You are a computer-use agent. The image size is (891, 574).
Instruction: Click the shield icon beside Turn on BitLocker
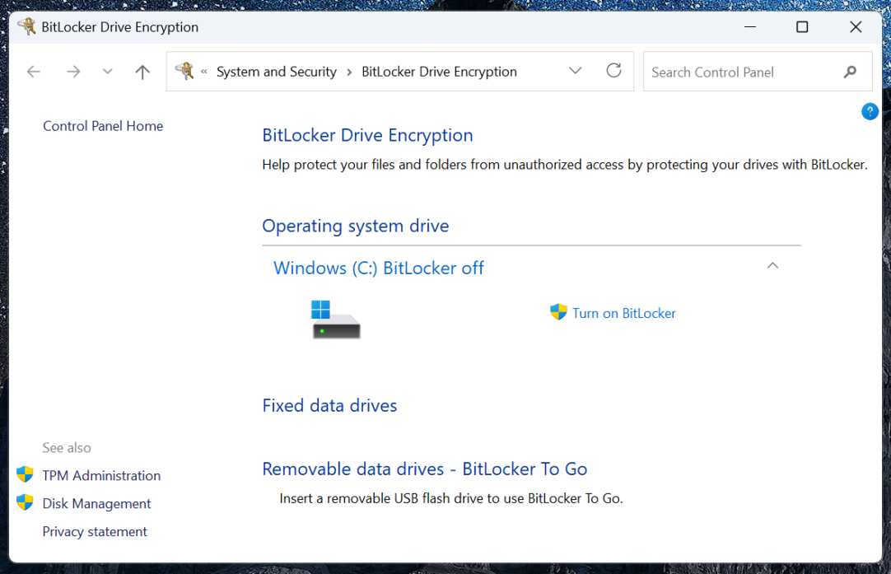(558, 313)
